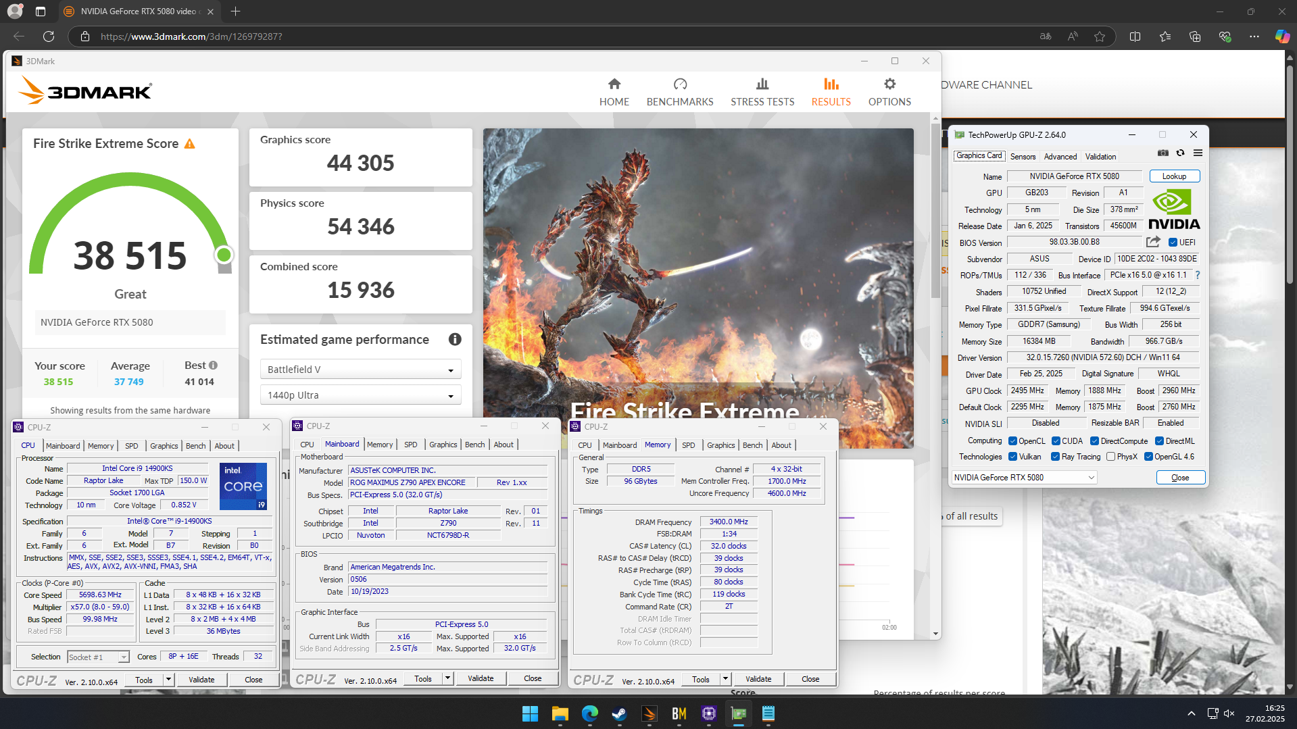Screen dimensions: 1297x729
Task: Open Windows Start menu
Action: 530,713
